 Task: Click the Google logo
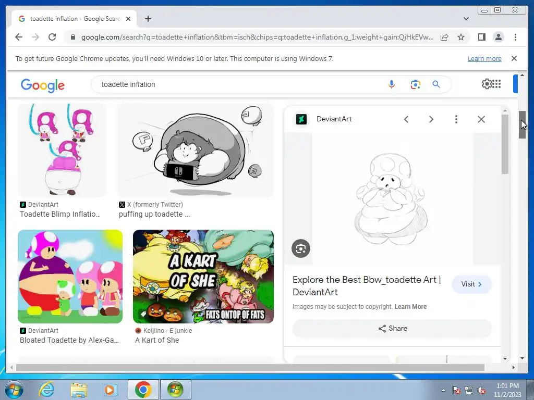point(43,85)
